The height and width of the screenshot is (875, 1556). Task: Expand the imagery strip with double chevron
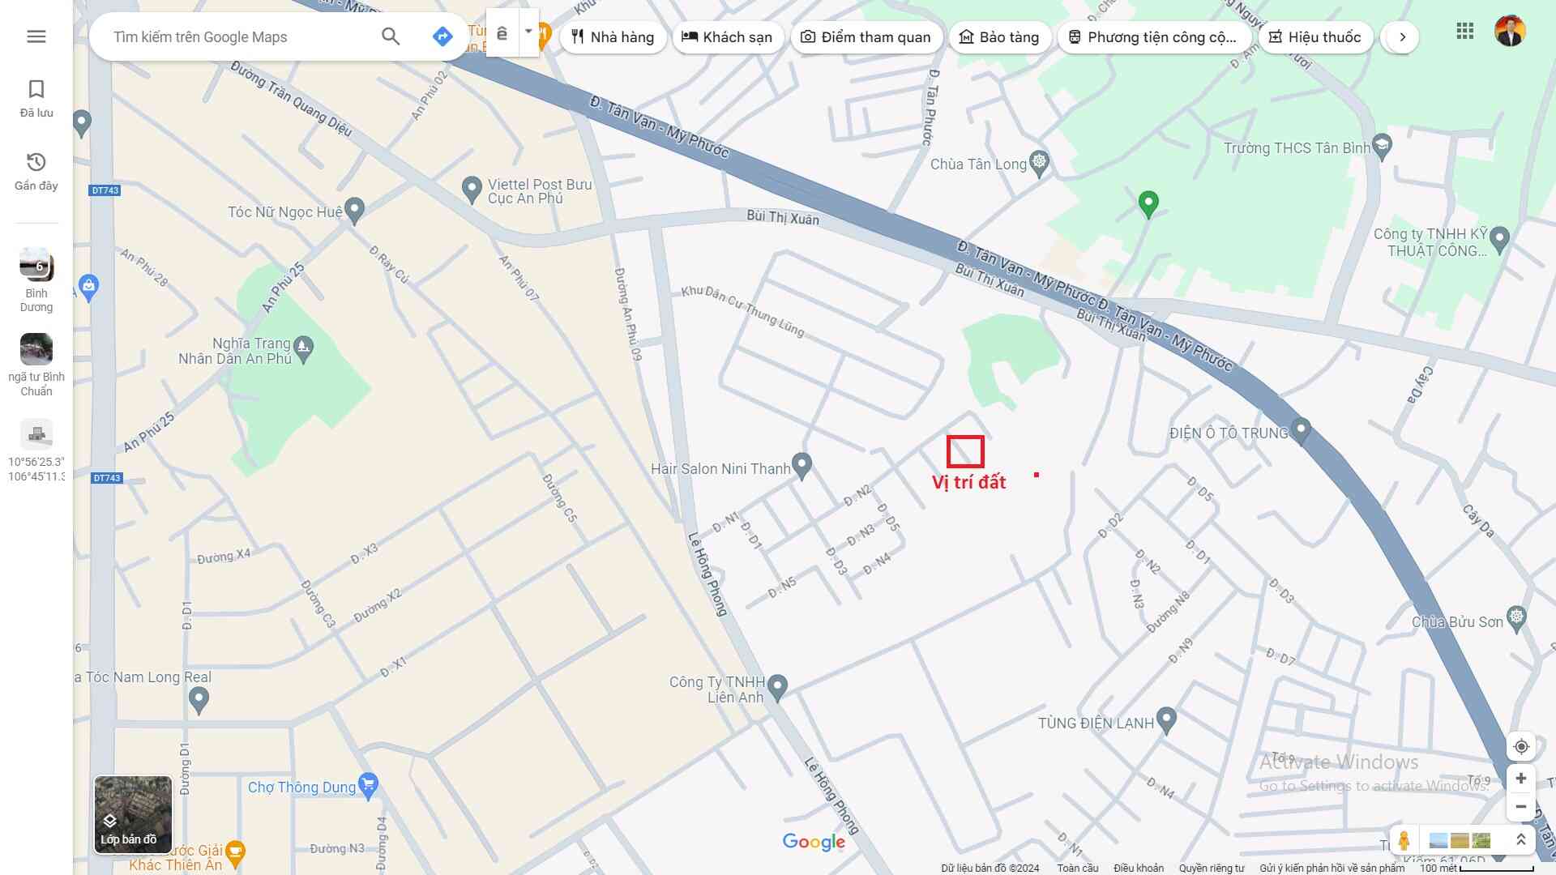[x=1520, y=840]
